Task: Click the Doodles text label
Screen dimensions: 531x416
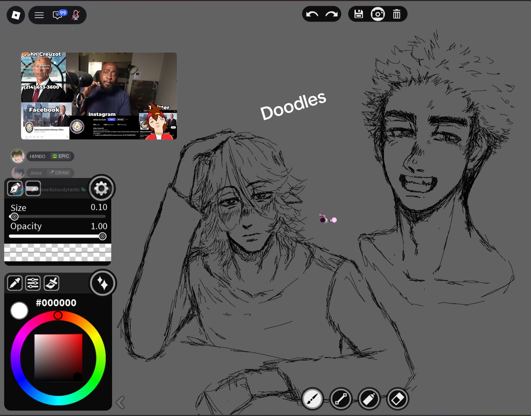Action: 293,106
